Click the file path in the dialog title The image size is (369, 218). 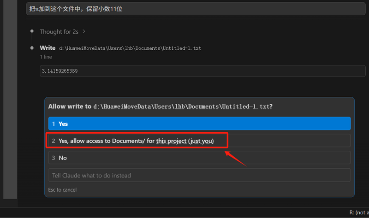(181, 106)
